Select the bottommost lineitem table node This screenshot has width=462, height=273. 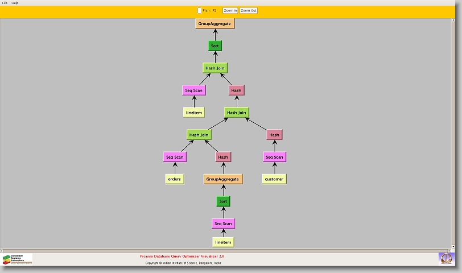[x=223, y=242]
